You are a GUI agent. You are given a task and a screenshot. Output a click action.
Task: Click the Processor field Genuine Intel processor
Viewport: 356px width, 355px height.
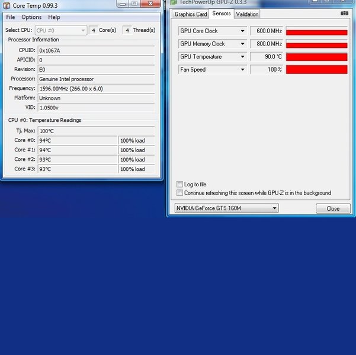point(97,79)
